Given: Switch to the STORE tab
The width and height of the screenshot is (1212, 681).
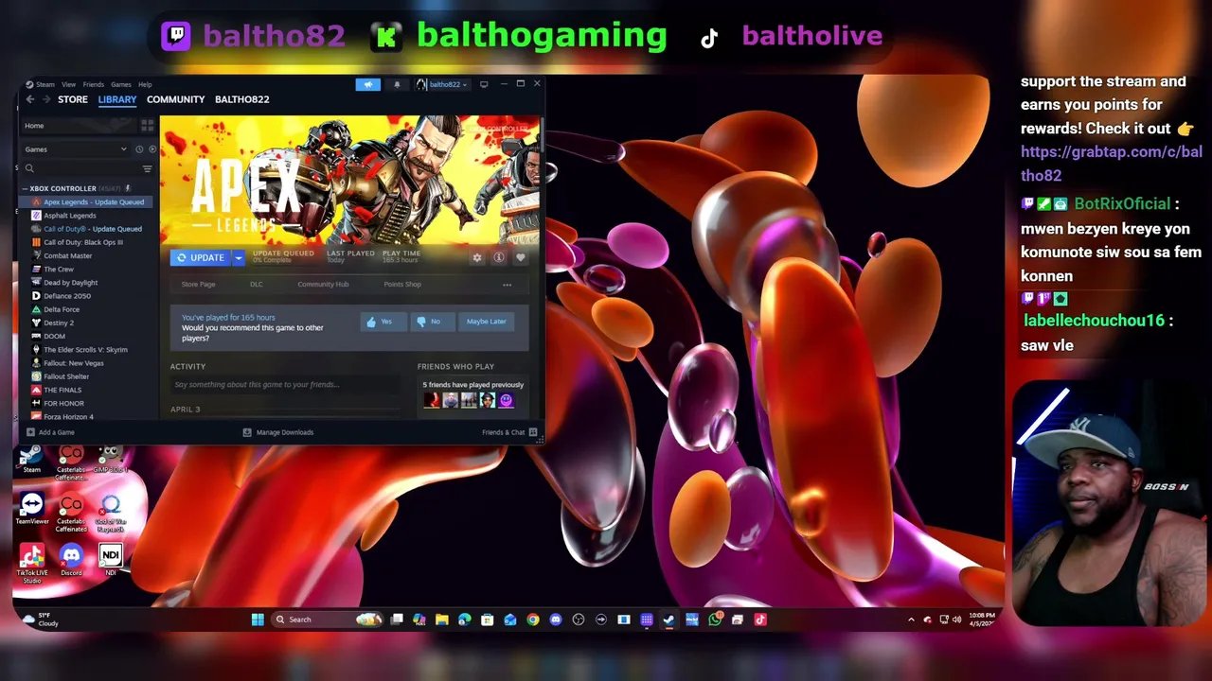Looking at the screenshot, I should tap(73, 99).
